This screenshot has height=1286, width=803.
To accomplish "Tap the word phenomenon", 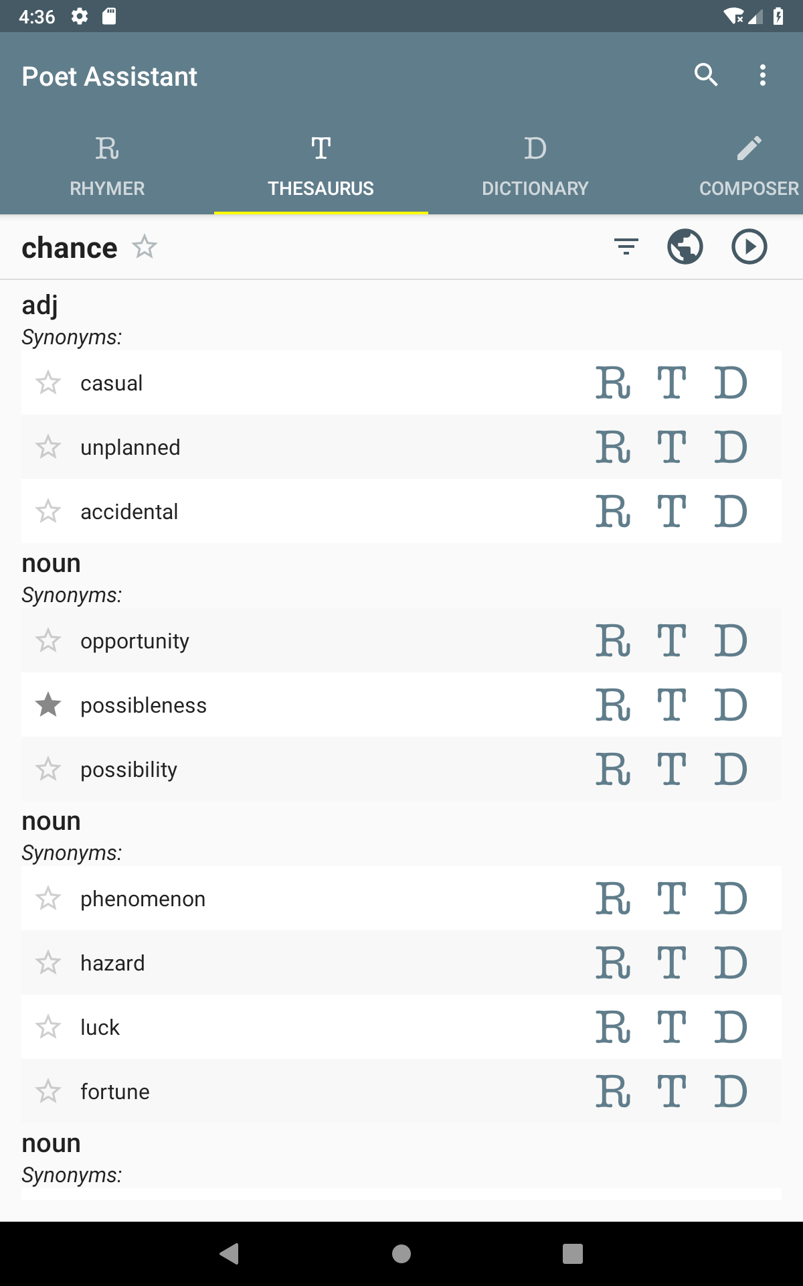I will (x=143, y=899).
